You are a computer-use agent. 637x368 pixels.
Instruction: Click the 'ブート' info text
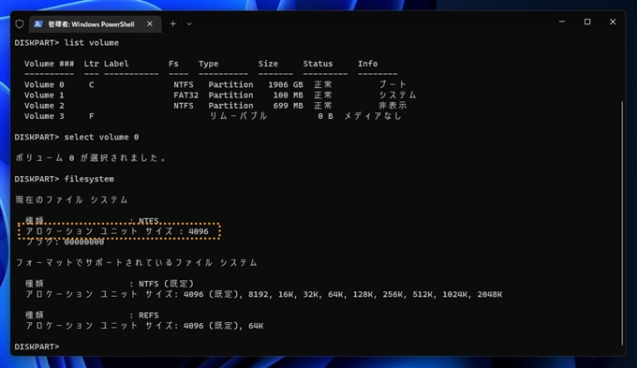click(x=393, y=84)
